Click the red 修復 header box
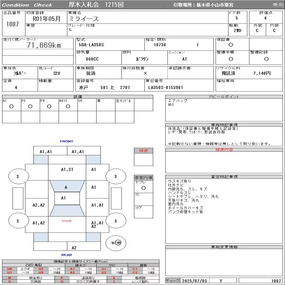 coord(144,151)
